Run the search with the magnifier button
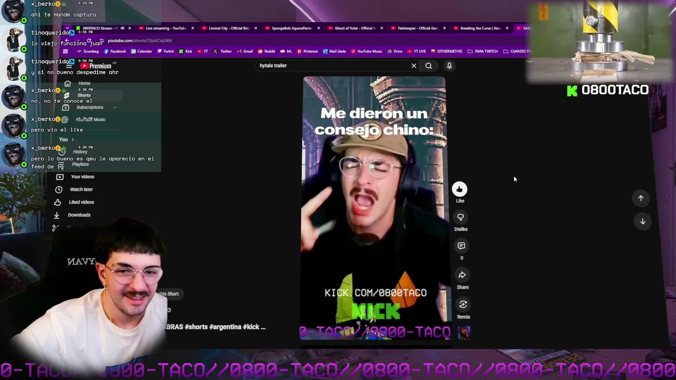Screen dimensions: 676x380 [429, 65]
